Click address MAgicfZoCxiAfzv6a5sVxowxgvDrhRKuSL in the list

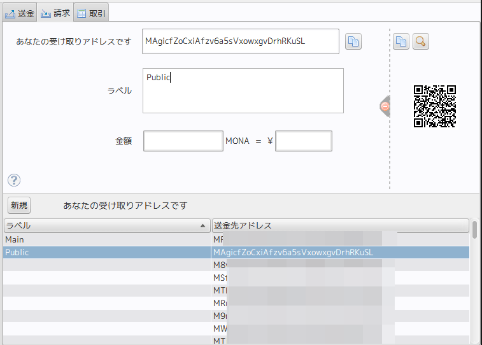293,252
